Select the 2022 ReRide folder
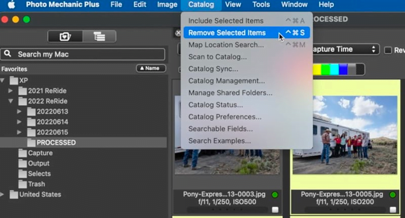Viewport: 405px width, 218px height. tap(43, 101)
